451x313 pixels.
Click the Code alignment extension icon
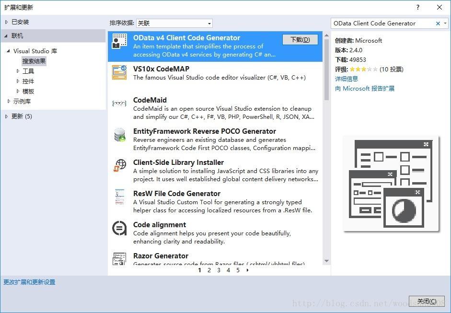tap(119, 228)
